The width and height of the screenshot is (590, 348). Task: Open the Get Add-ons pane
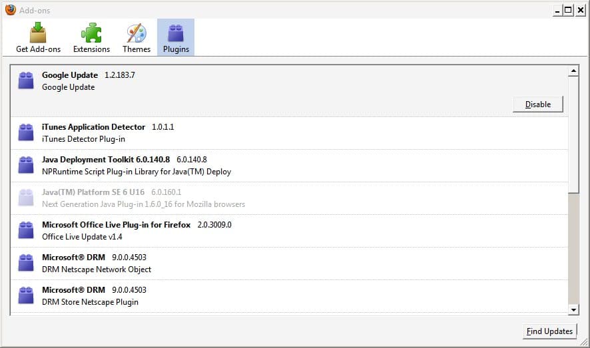point(38,37)
